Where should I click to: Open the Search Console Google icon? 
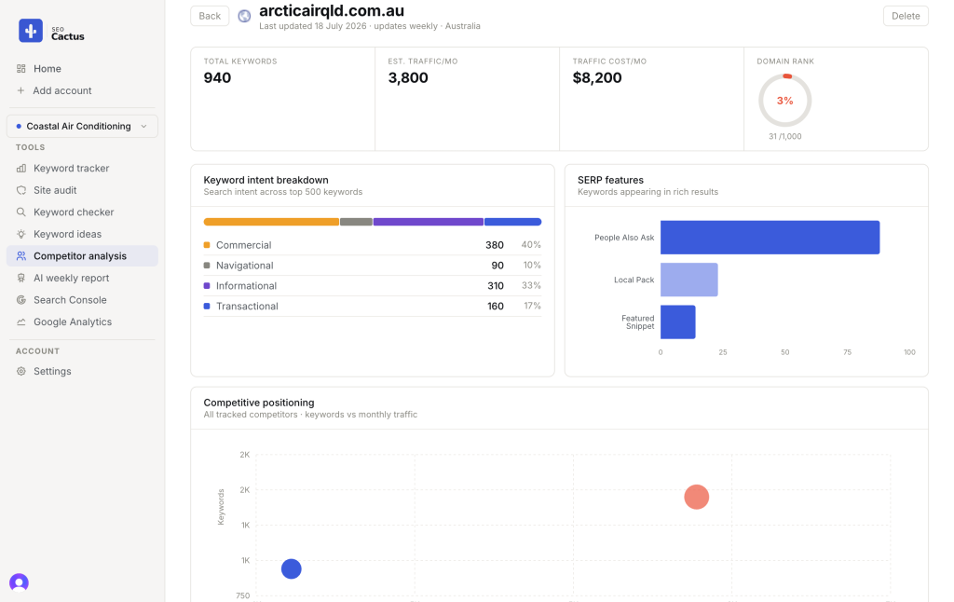[21, 299]
